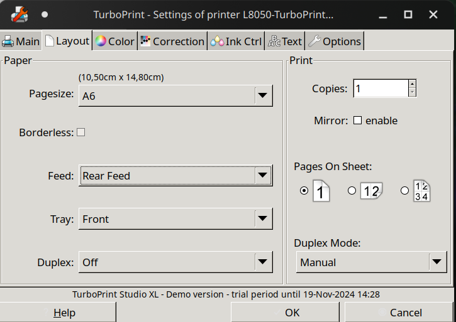Viewport: 456px width, 322px height.
Task: Open the Correction tab
Action: [172, 41]
